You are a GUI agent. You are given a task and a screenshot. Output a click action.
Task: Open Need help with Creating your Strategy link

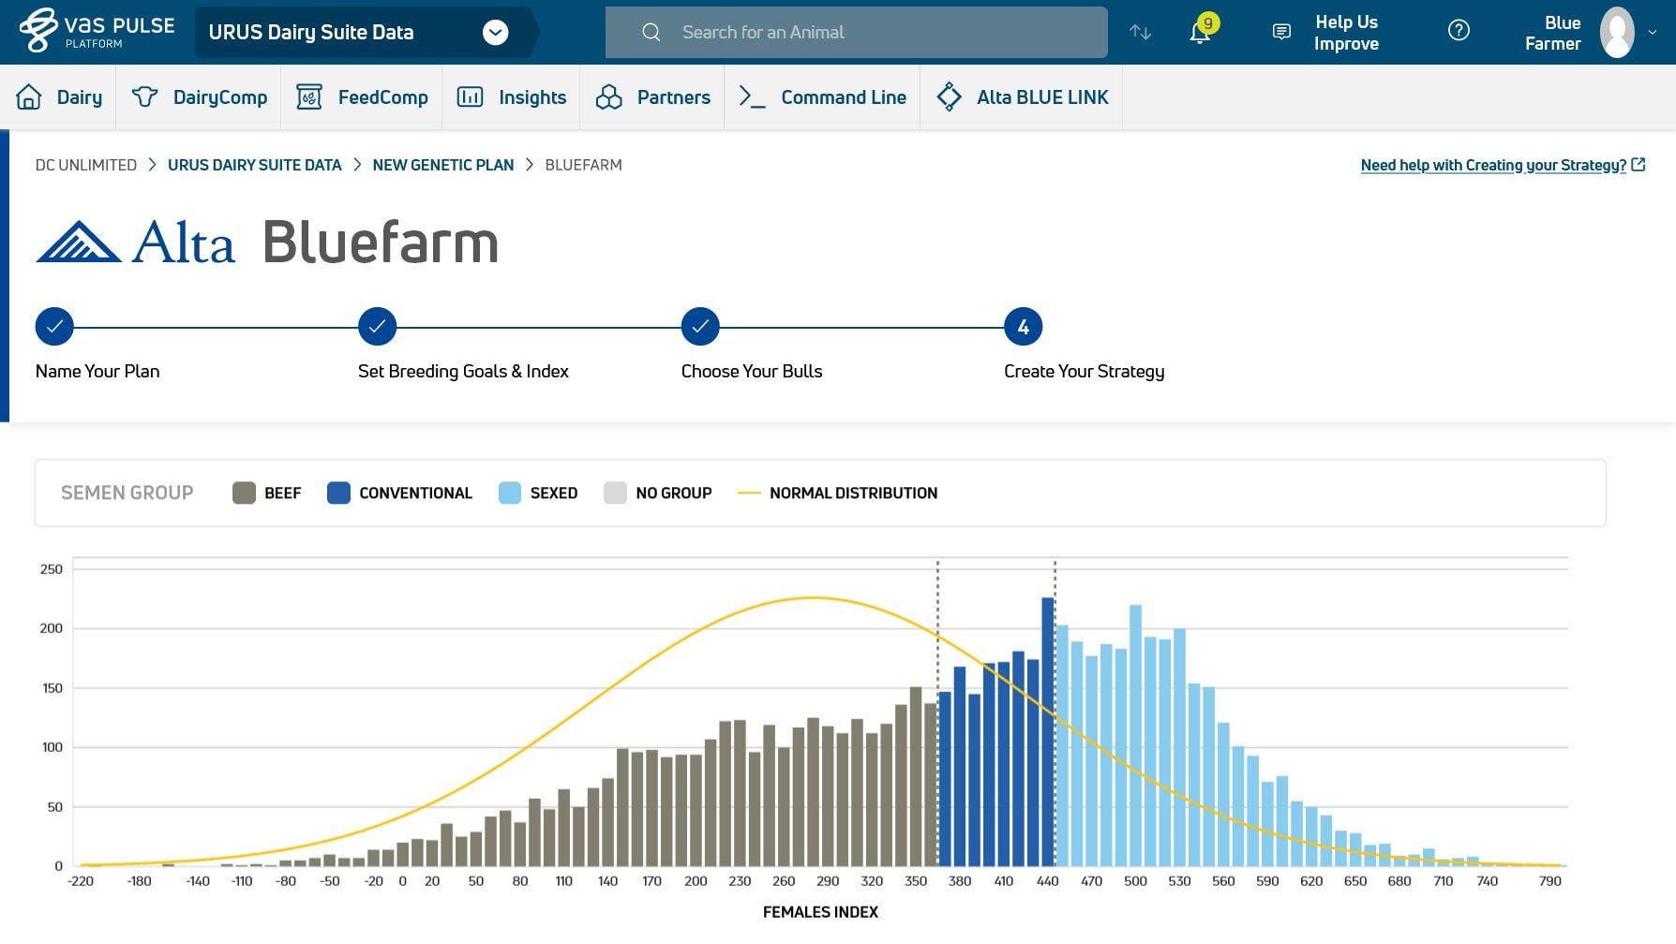coord(1493,165)
